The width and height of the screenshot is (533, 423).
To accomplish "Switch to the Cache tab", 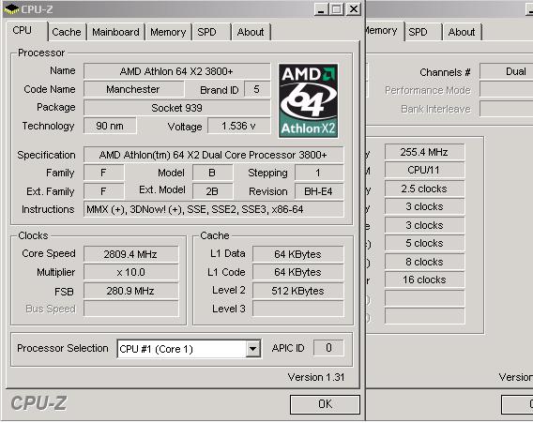I will tap(67, 32).
